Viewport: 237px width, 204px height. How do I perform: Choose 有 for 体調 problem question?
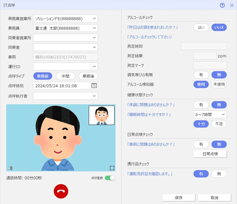point(201,105)
